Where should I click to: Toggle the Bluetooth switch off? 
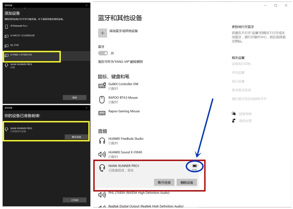(103, 53)
